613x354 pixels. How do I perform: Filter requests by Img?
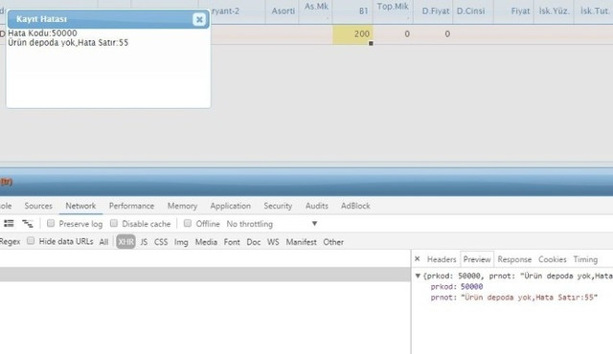pyautogui.click(x=181, y=242)
